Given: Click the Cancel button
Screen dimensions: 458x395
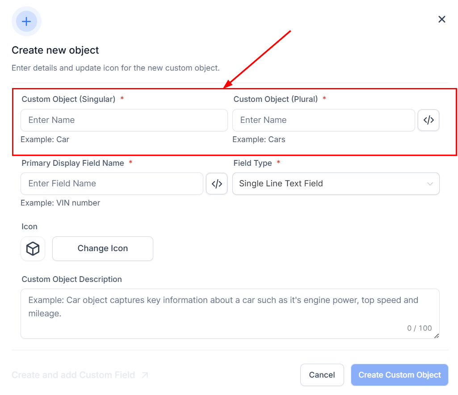Looking at the screenshot, I should pyautogui.click(x=322, y=375).
